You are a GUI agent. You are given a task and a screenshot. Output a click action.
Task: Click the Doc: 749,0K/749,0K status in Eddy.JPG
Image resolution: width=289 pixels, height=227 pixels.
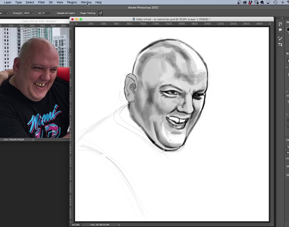[x=14, y=140]
